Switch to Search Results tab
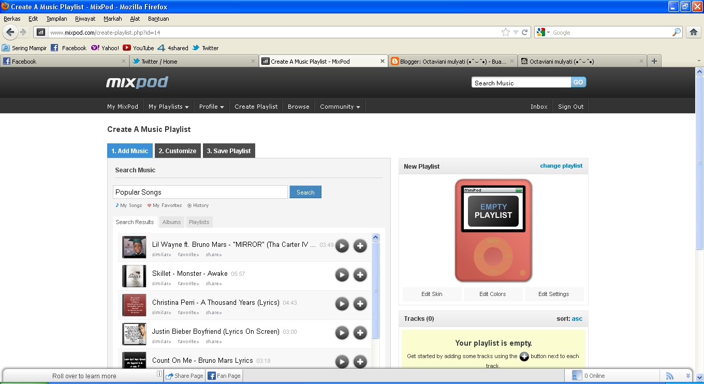The image size is (704, 384). (x=135, y=222)
